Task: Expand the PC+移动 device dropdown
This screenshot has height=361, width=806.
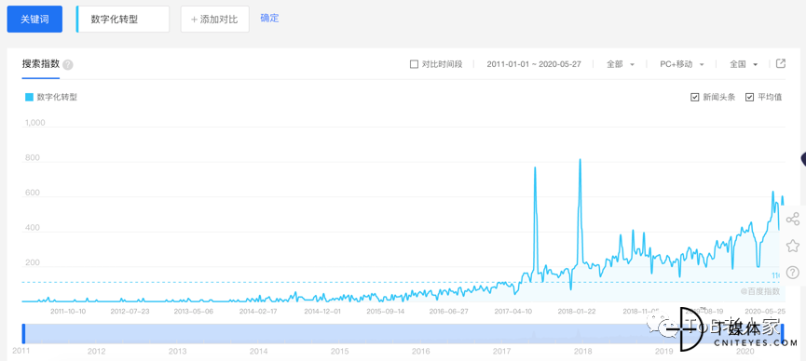Action: [681, 64]
